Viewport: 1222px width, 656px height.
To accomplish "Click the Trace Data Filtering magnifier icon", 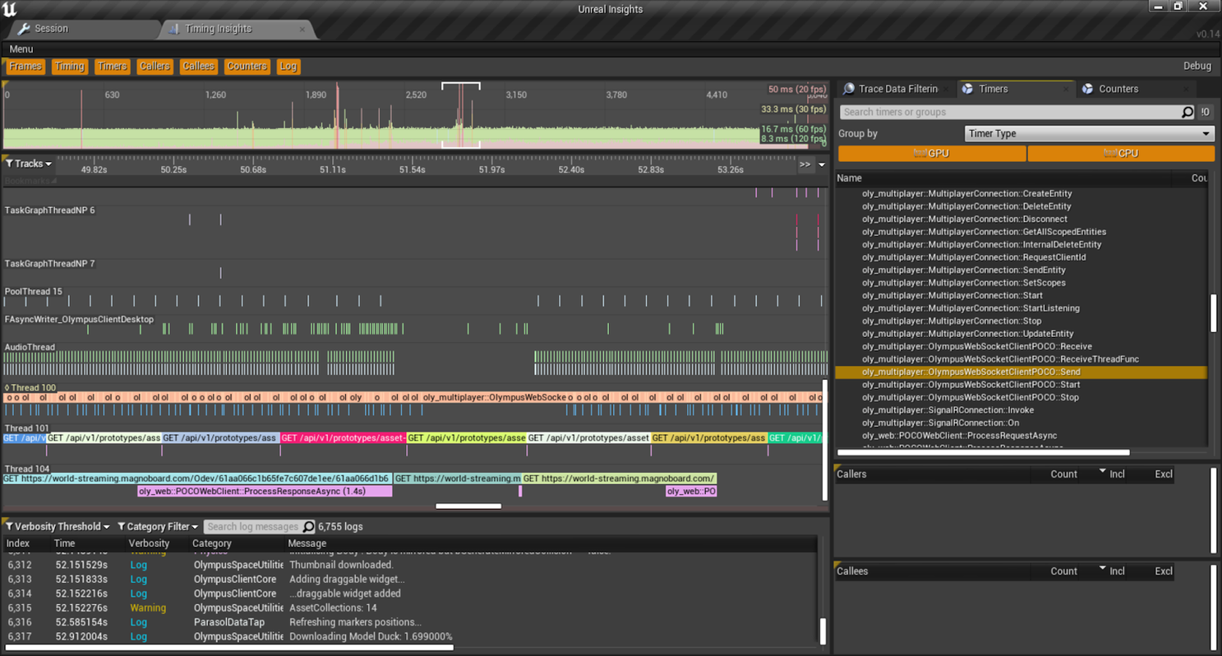I will click(849, 89).
